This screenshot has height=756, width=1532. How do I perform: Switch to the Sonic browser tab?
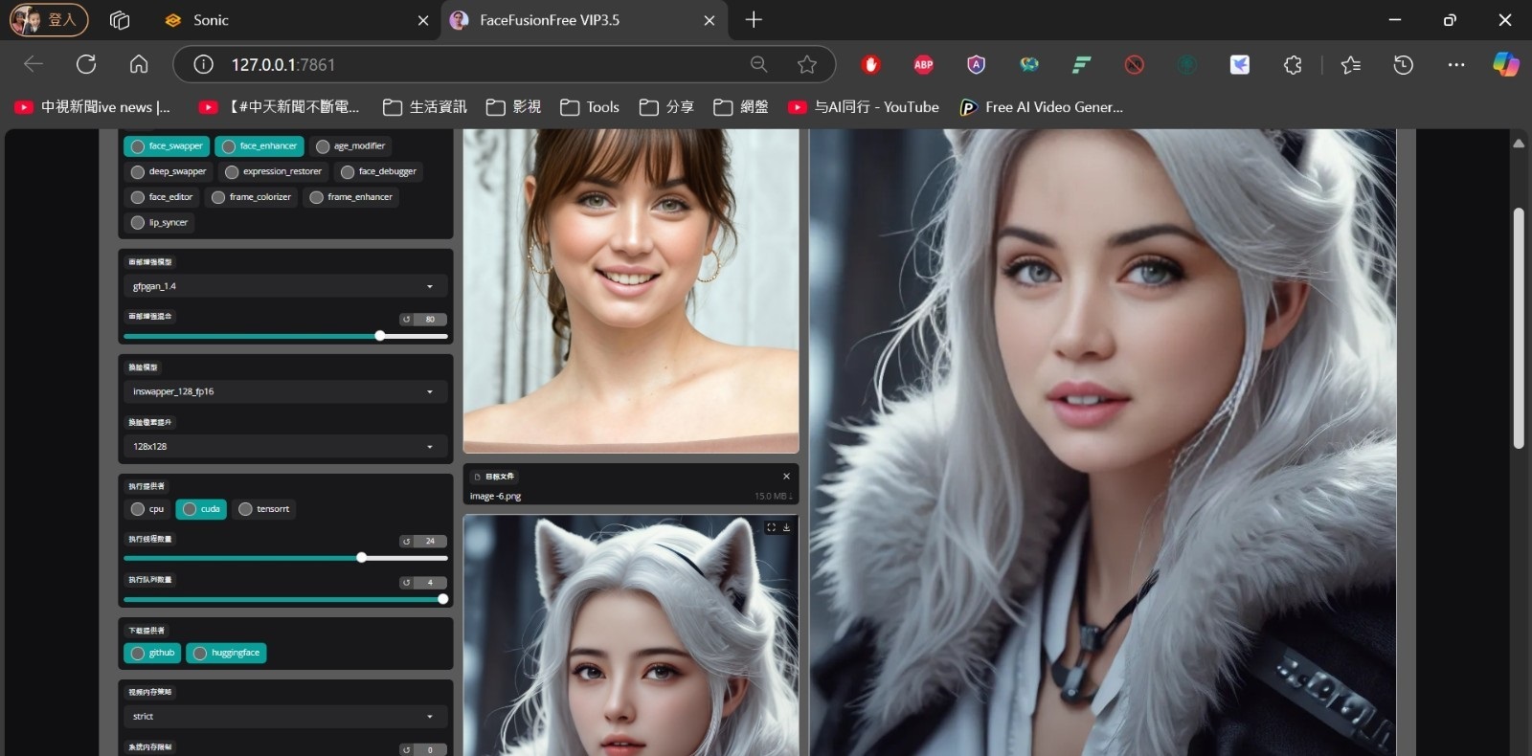click(211, 20)
